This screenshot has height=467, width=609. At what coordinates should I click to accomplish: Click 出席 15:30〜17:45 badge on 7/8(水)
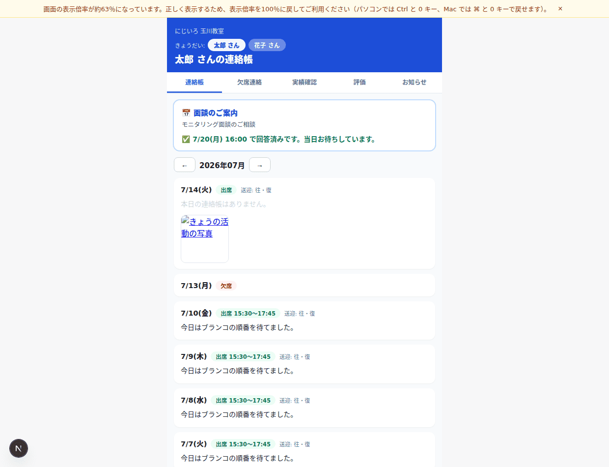pyautogui.click(x=243, y=401)
